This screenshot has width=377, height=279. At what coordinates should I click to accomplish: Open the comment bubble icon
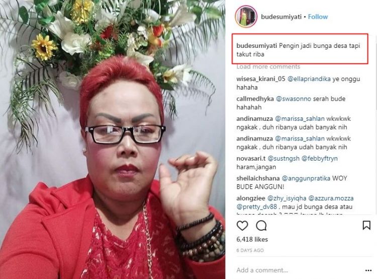(x=261, y=226)
